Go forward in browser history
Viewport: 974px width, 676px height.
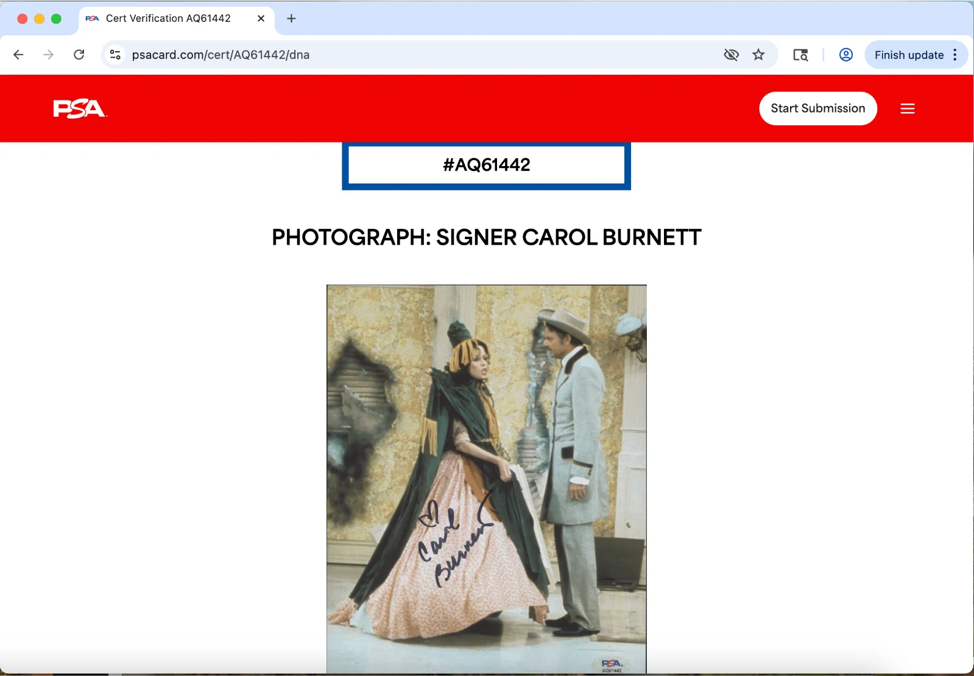point(49,55)
